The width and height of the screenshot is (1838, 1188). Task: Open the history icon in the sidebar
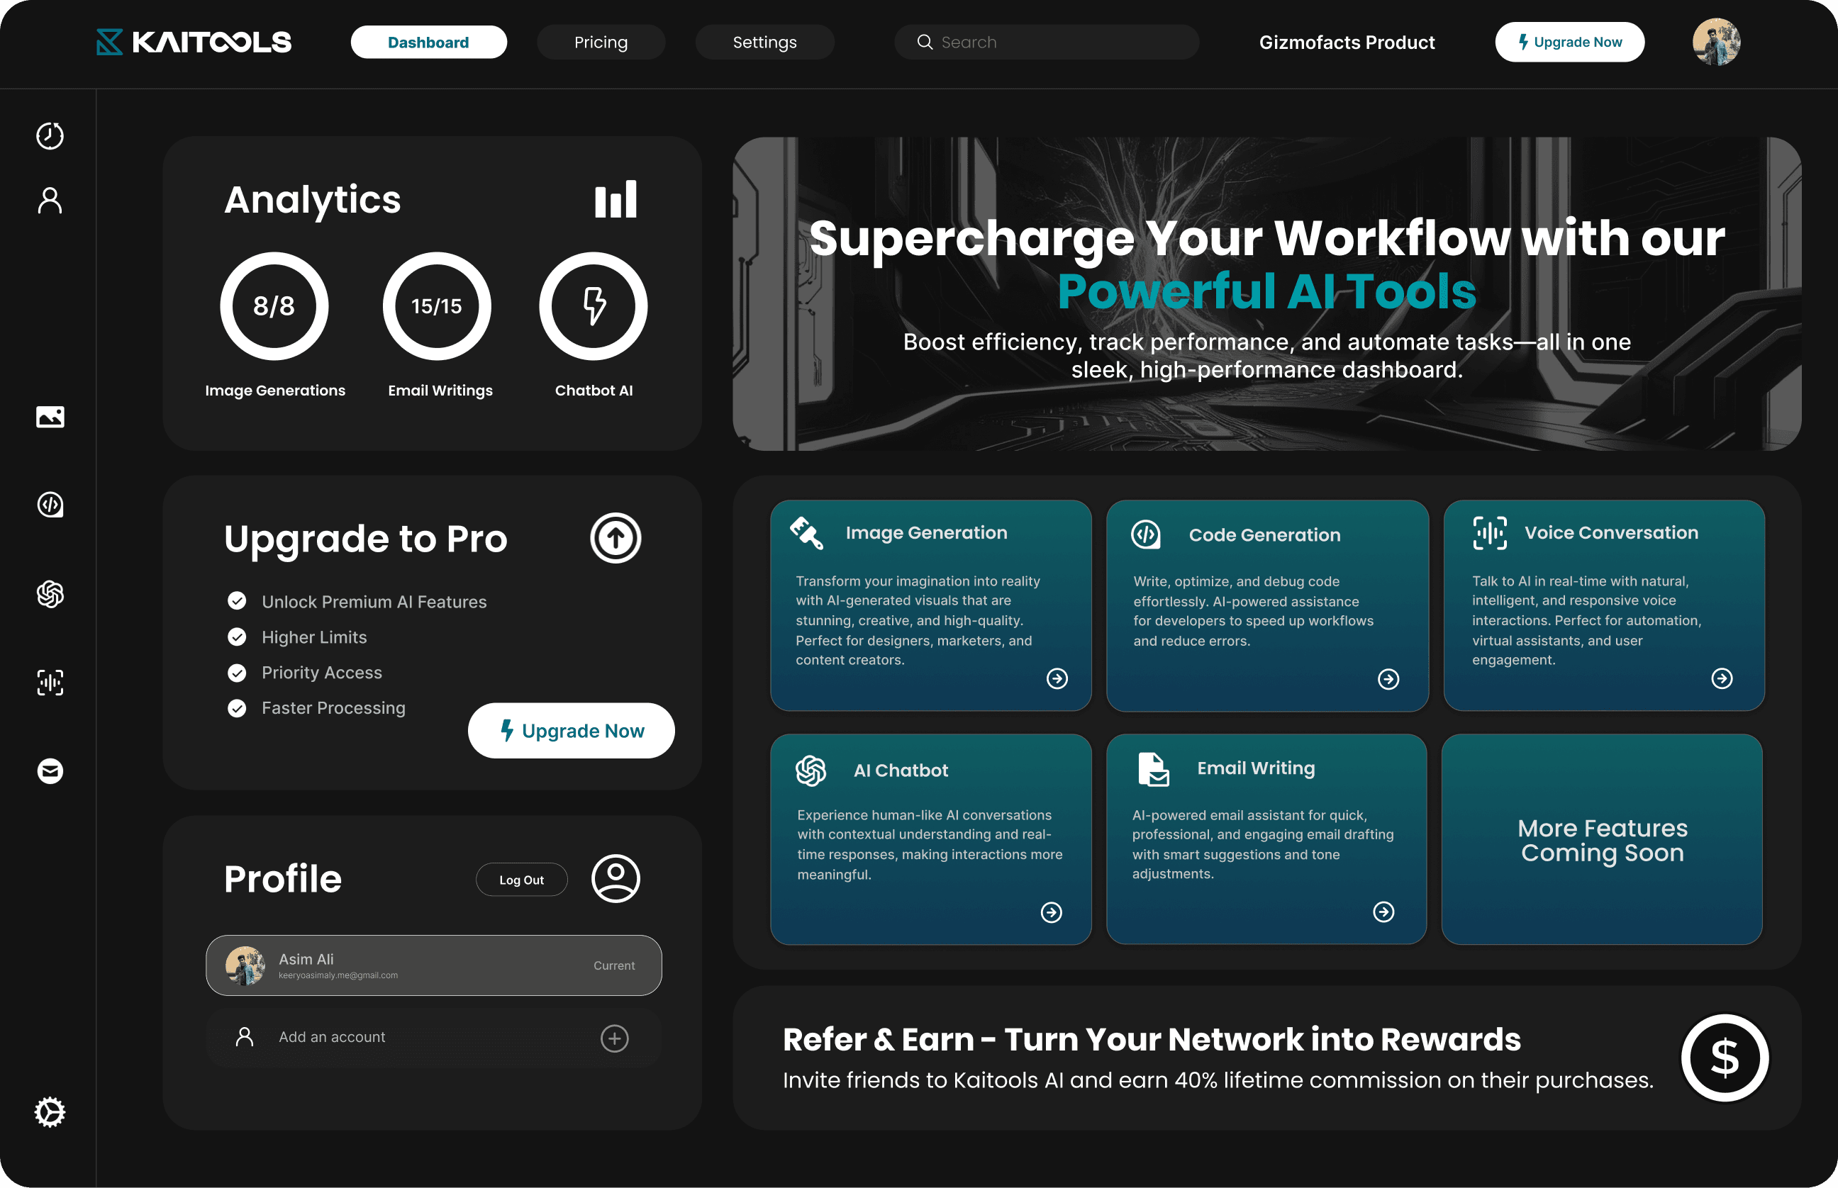50,136
